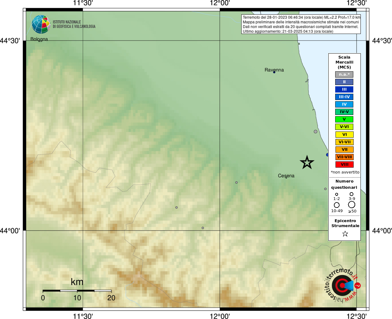Click the Istituto Nazionale di Geofisica text
The width and height of the screenshot is (392, 319).
point(74,24)
